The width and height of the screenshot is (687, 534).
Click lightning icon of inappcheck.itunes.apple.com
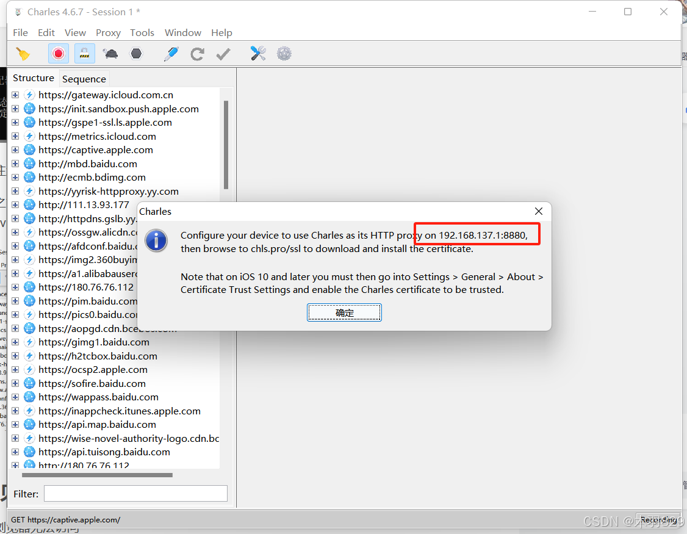point(29,411)
